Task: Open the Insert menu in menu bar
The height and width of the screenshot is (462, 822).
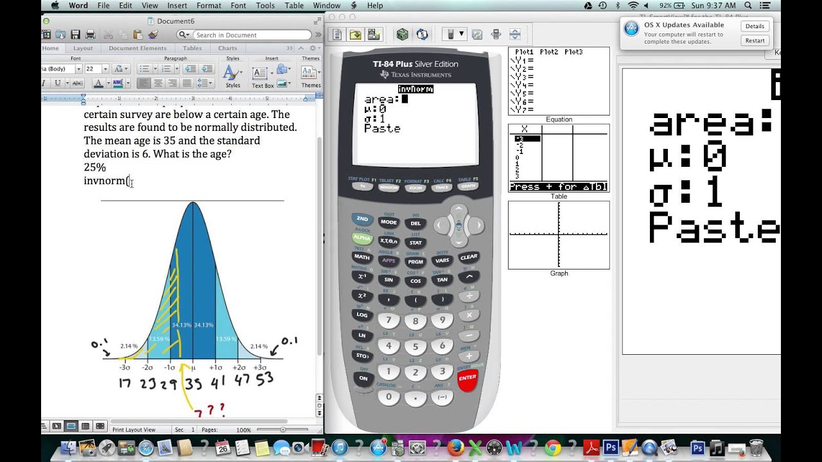Action: click(177, 6)
